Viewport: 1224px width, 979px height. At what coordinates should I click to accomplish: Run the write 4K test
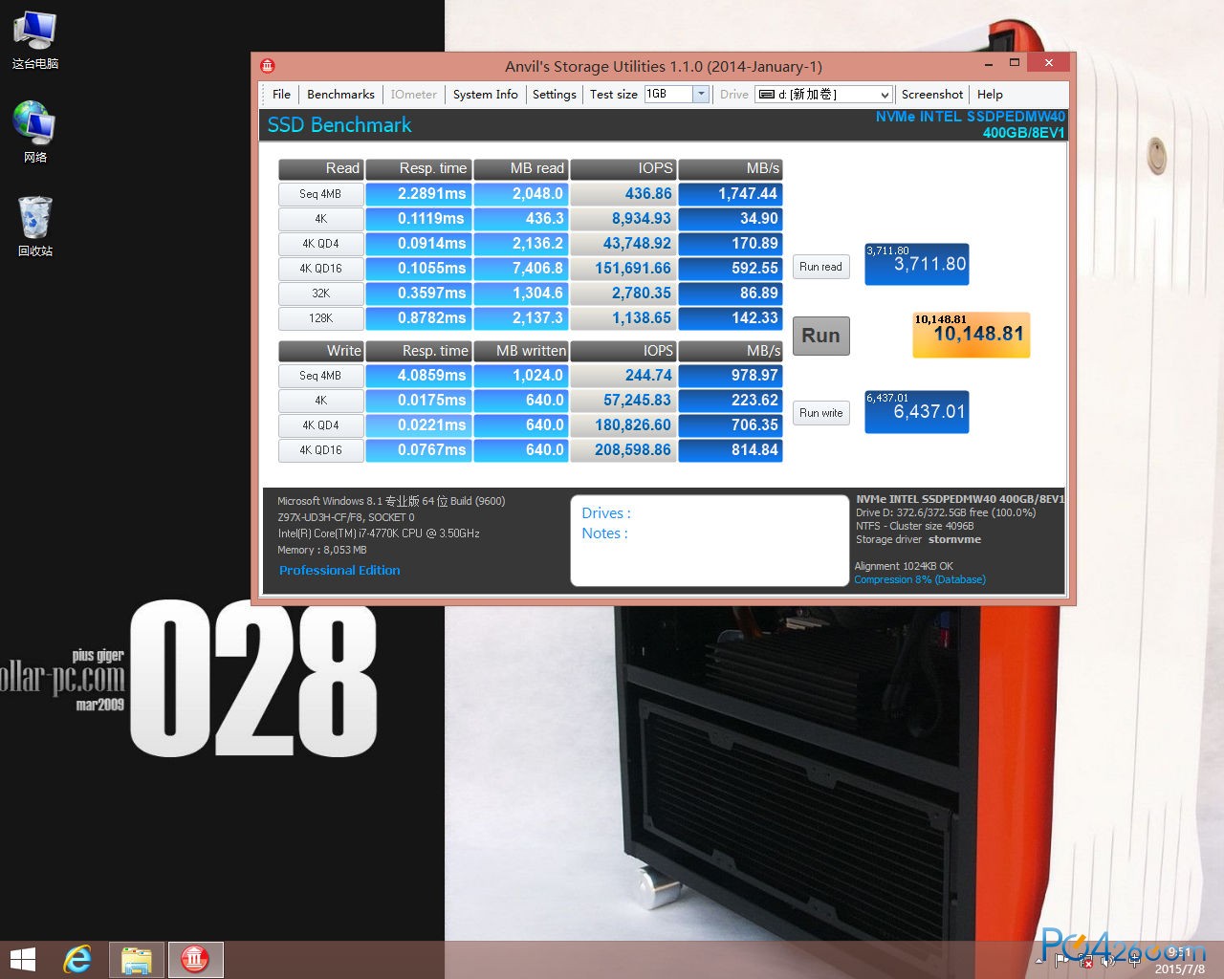click(320, 401)
